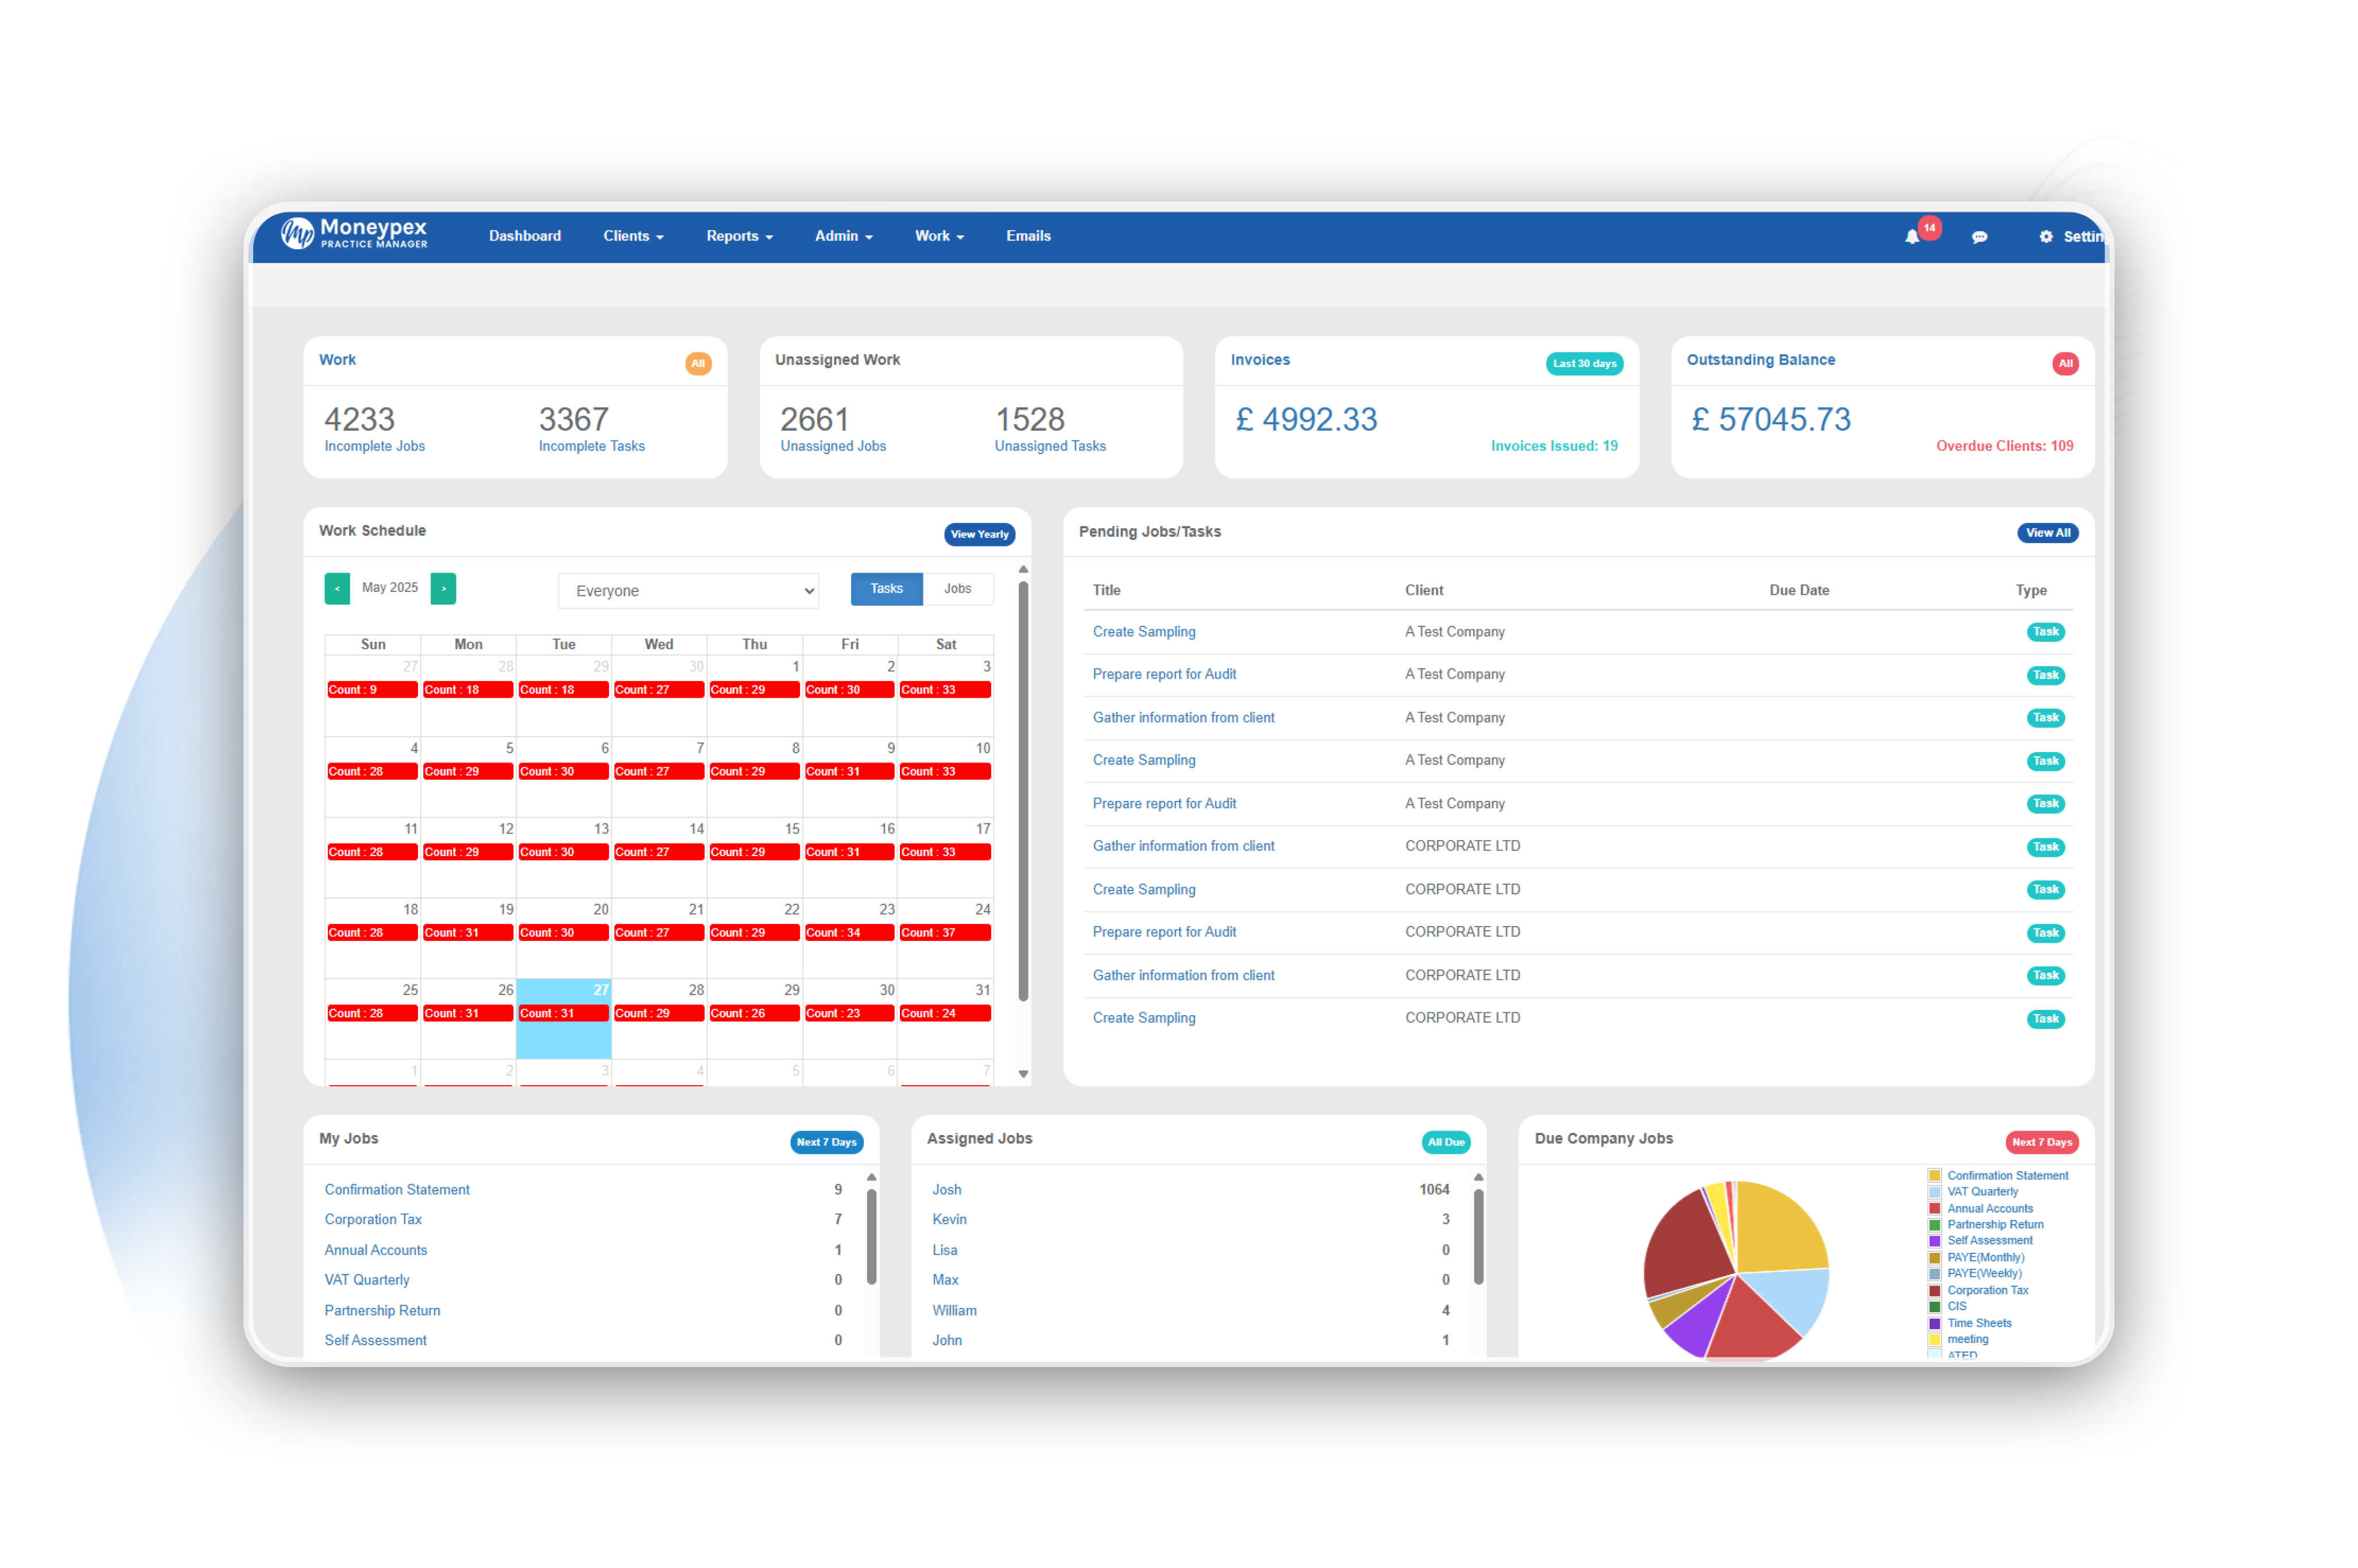Image resolution: width=2358 pixels, height=1568 pixels.
Task: Go to the Dashboard tab
Action: [x=524, y=236]
